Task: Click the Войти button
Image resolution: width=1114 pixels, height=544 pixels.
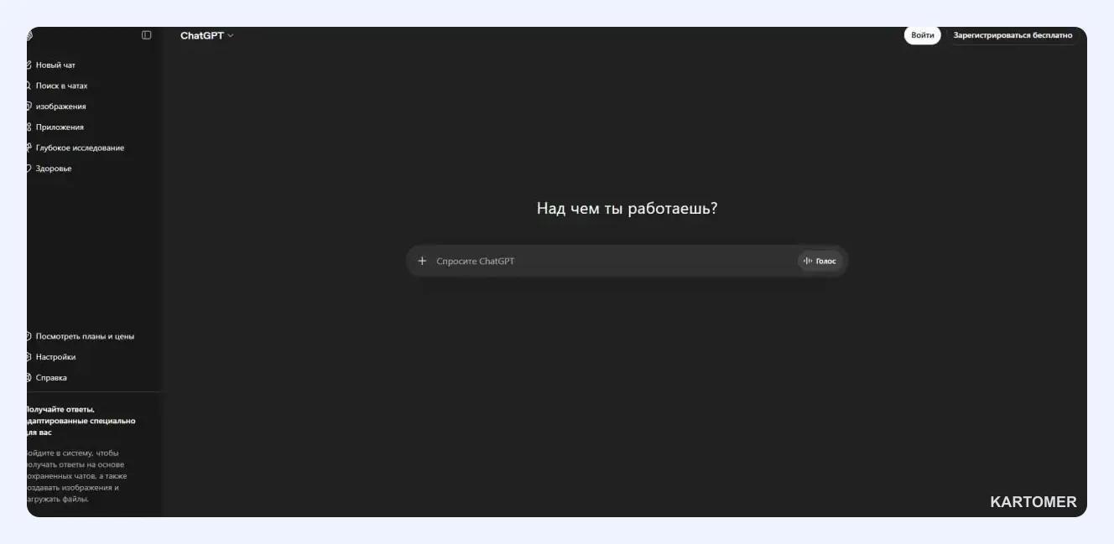Action: 923,35
